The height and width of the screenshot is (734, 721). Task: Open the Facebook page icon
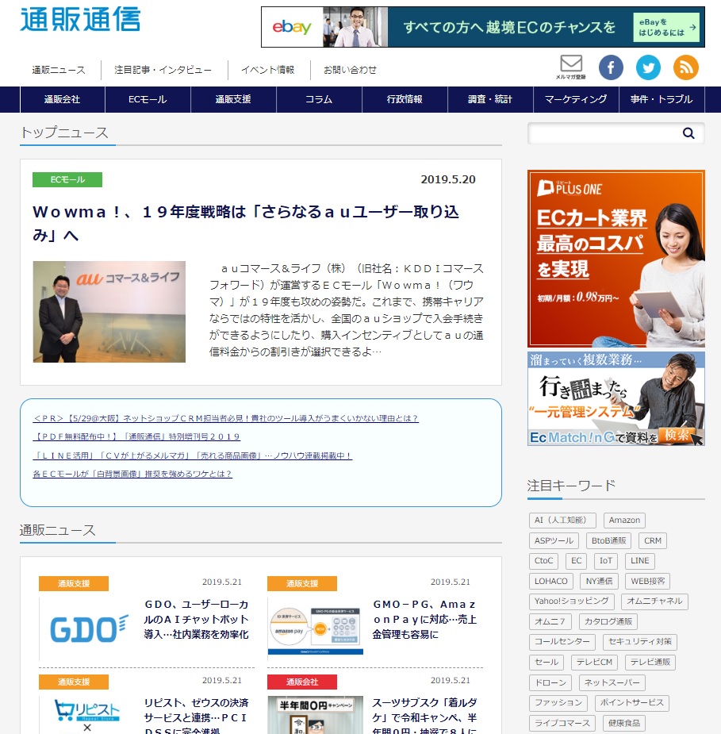(611, 67)
